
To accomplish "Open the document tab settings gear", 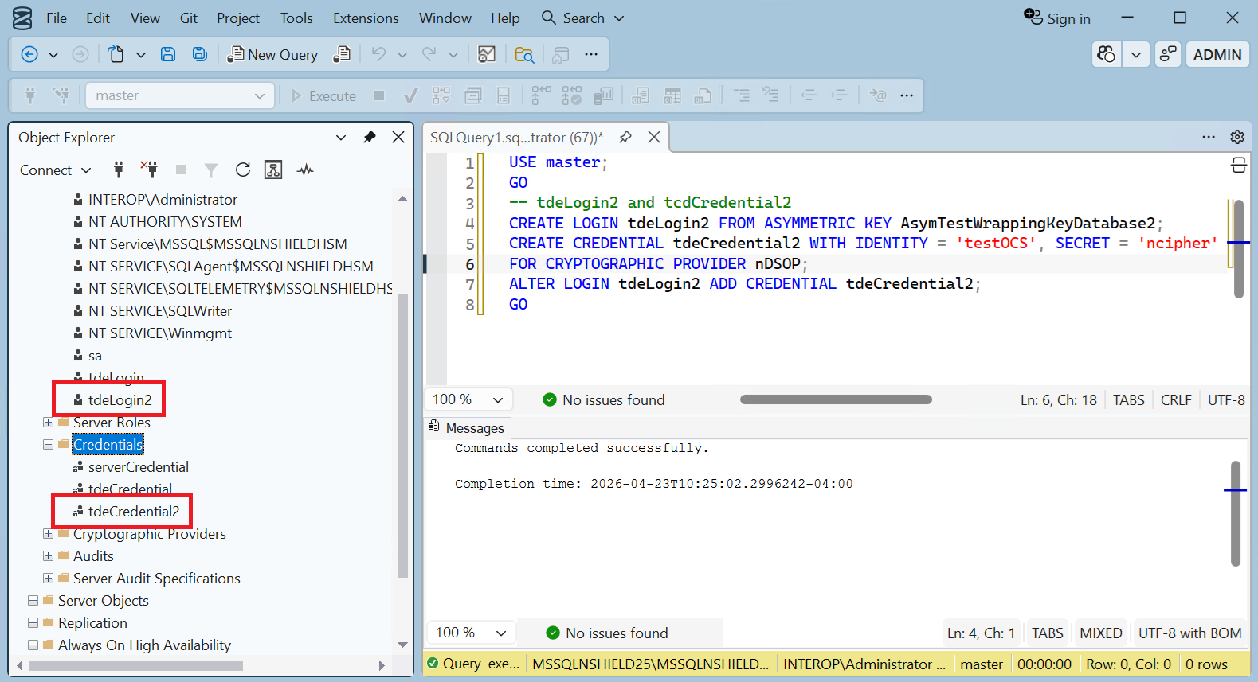I will click(1237, 137).
